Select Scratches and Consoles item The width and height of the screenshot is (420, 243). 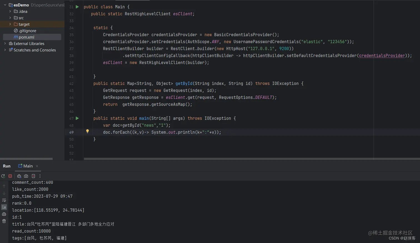35,50
